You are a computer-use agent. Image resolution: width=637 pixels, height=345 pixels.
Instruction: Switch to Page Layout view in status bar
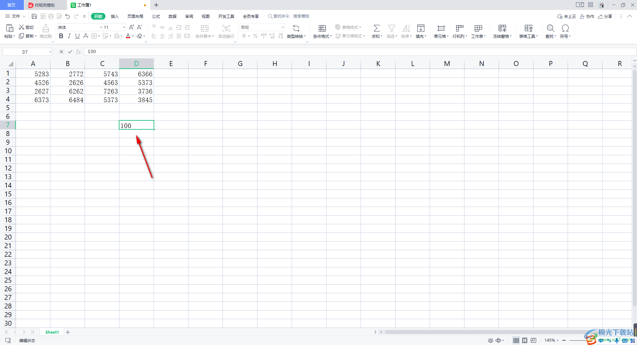[x=525, y=340]
